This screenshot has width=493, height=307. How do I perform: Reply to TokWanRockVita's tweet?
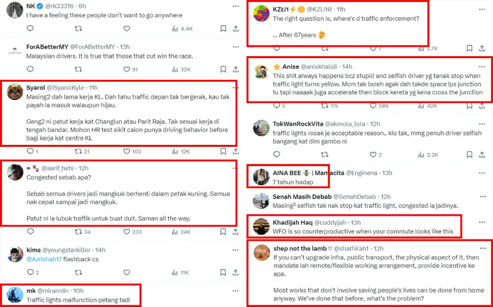pyautogui.click(x=277, y=155)
